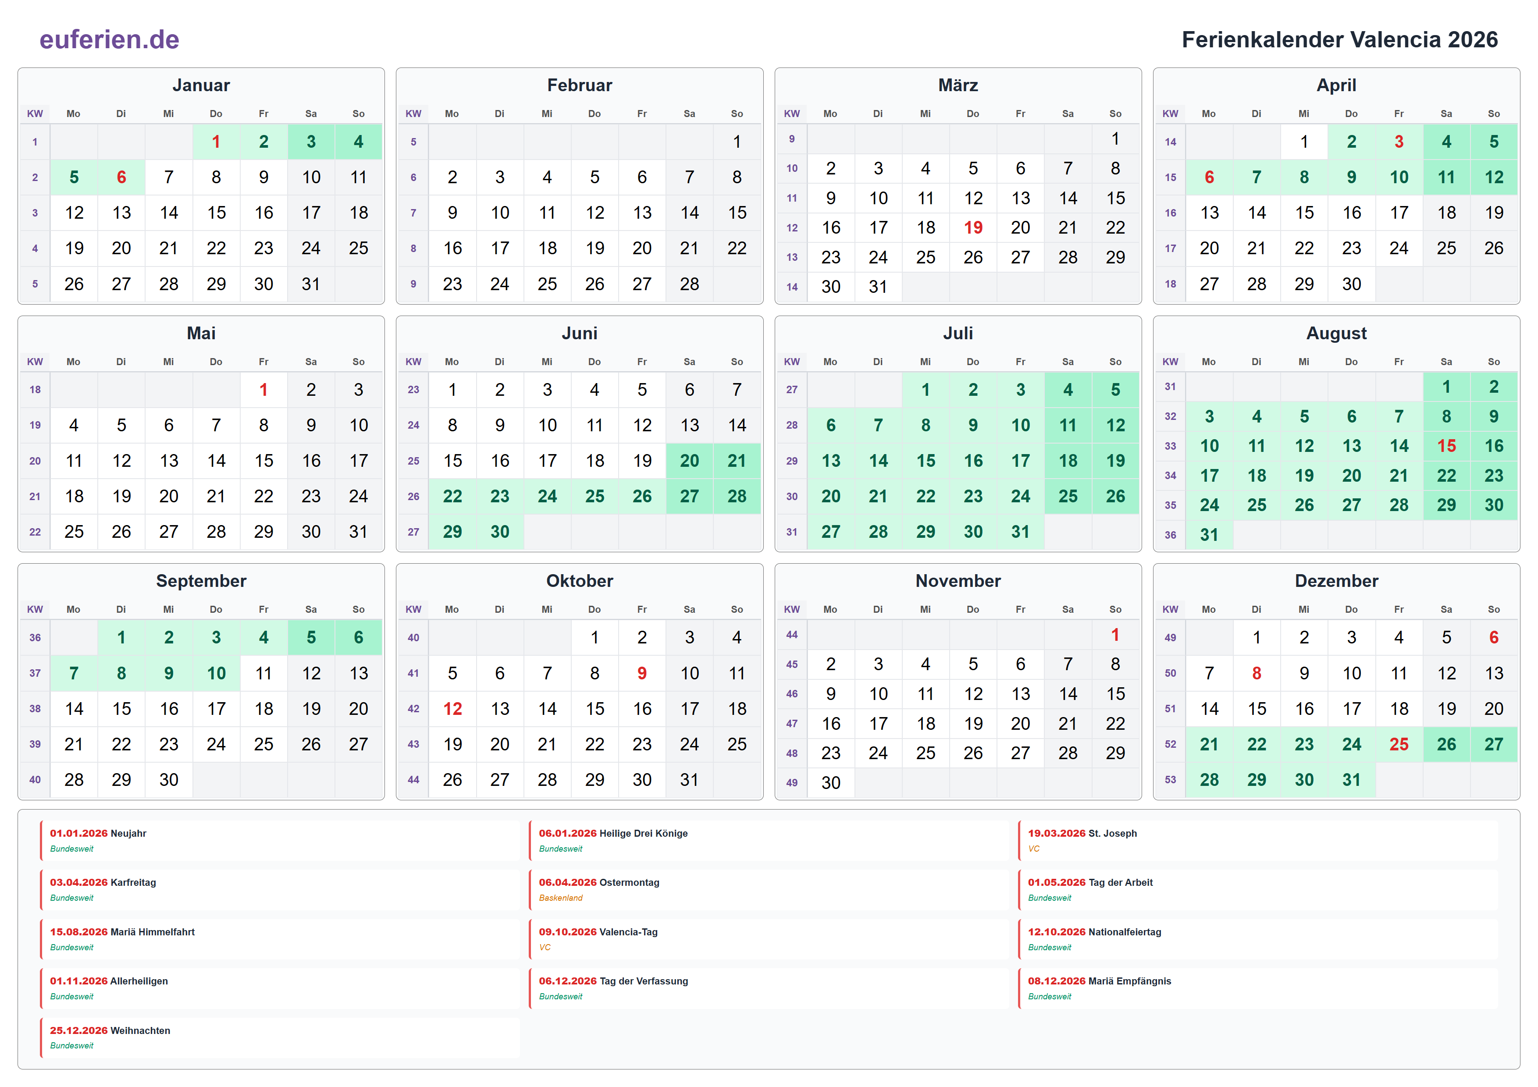Viewport: 1538px width, 1087px height.
Task: Select the März month heading
Action: [x=958, y=85]
